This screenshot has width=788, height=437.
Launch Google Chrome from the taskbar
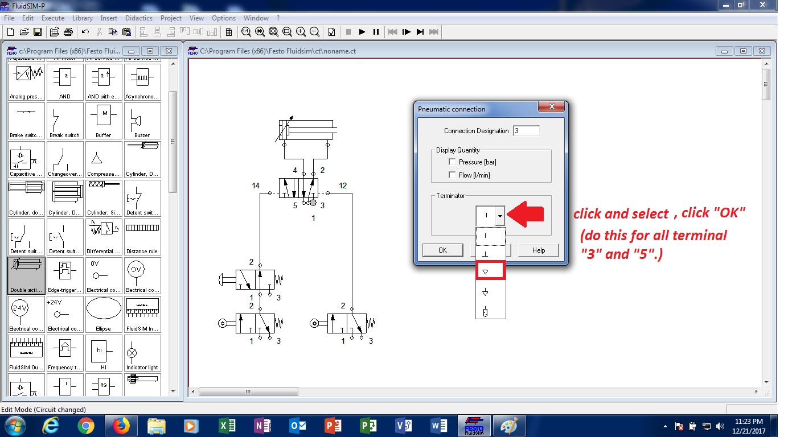coord(86,426)
